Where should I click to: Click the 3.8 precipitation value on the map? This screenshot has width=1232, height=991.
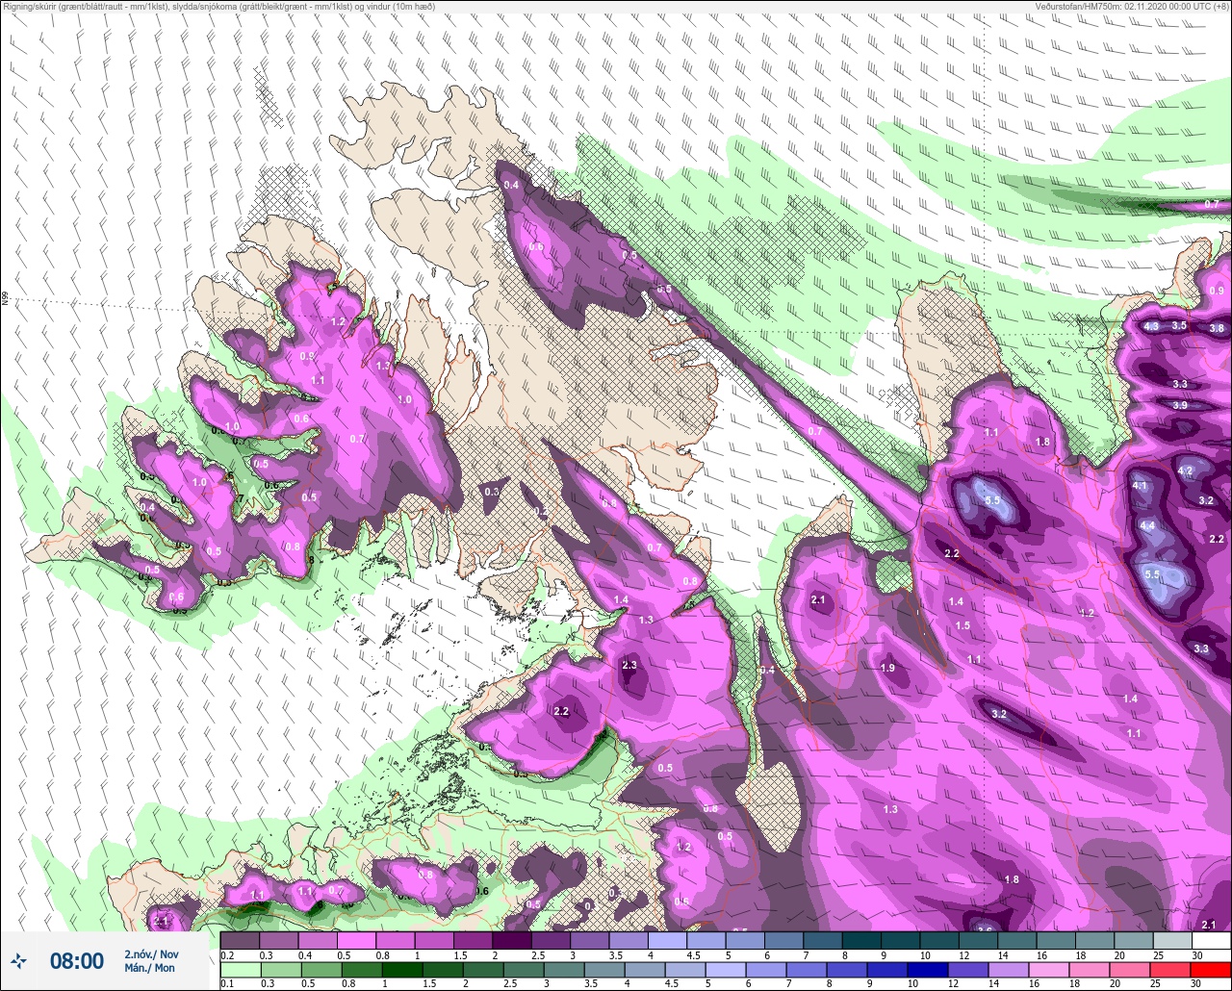pos(1216,328)
